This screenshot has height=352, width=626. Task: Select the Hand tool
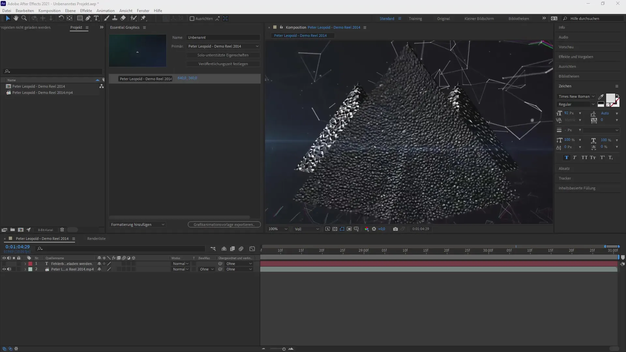tap(16, 19)
